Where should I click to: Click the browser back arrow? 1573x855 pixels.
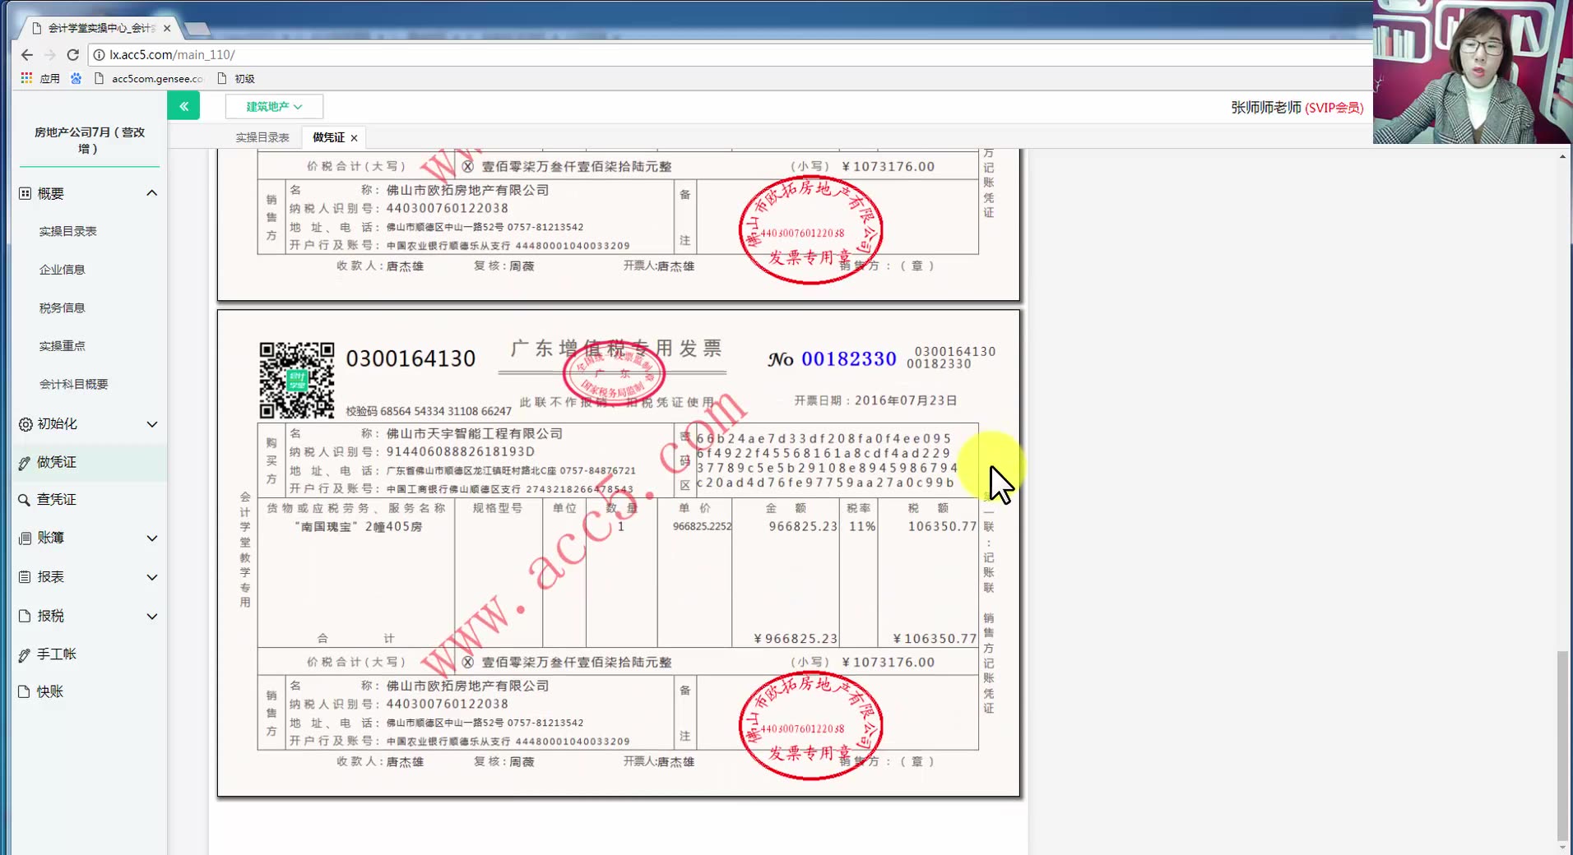(x=26, y=55)
